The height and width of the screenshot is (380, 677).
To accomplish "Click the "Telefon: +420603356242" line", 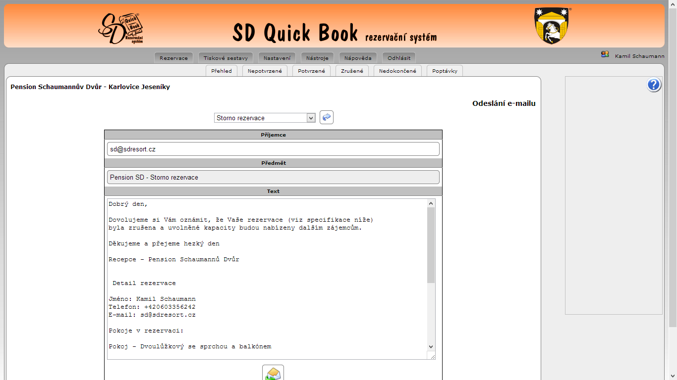I will point(152,307).
